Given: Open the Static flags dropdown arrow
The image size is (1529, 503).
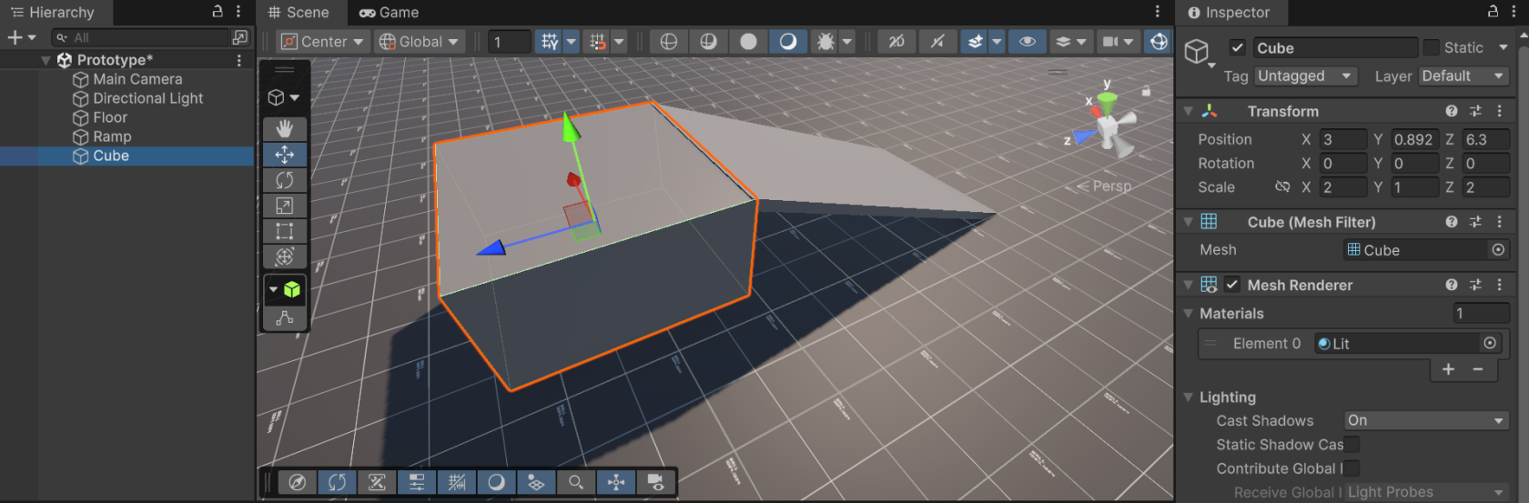Looking at the screenshot, I should 1504,47.
